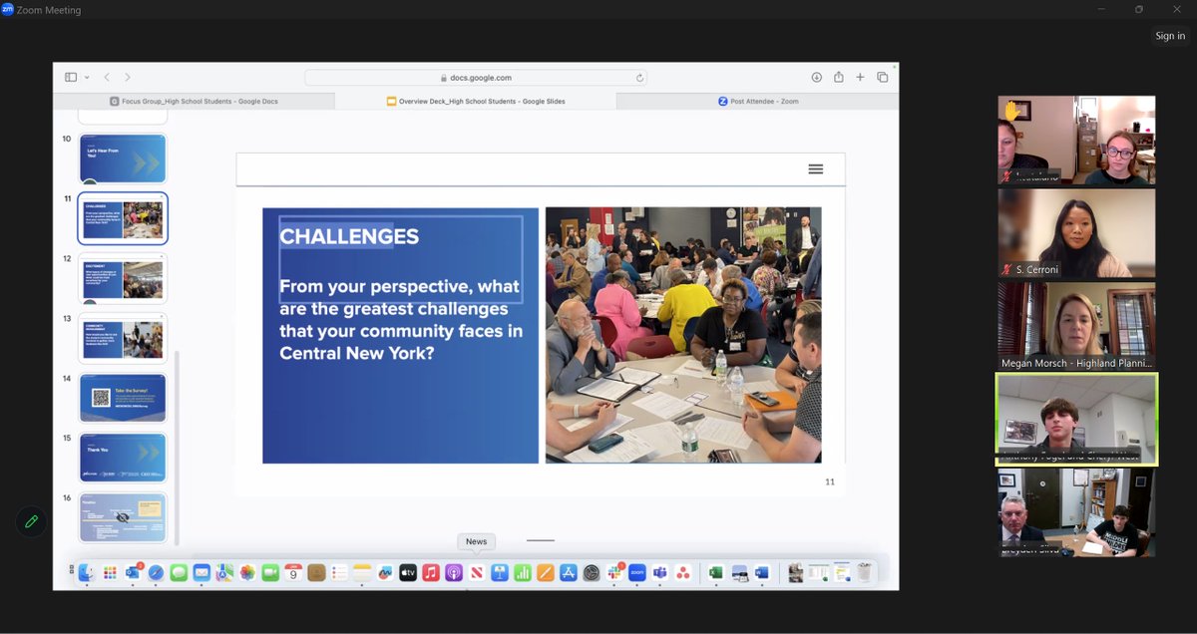The image size is (1197, 634).
Task: Open Microsoft Word from the Dock
Action: pyautogui.click(x=762, y=572)
